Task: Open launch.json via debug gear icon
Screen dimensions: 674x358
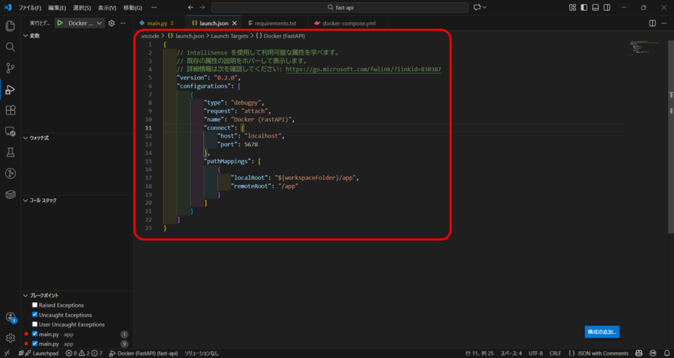Action: click(x=111, y=23)
